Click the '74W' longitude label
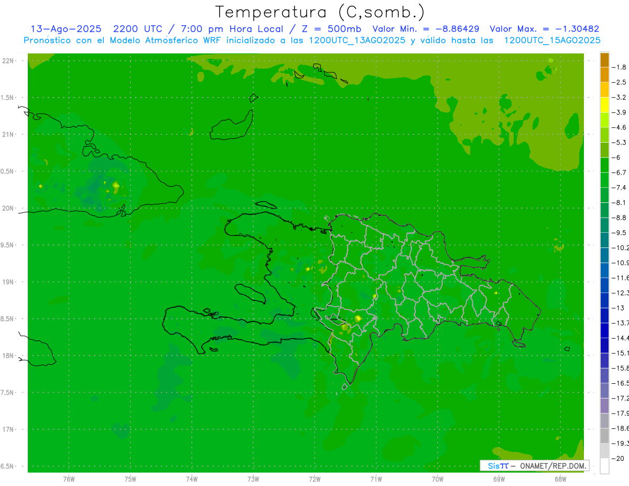Image resolution: width=629 pixels, height=486 pixels. point(192,479)
